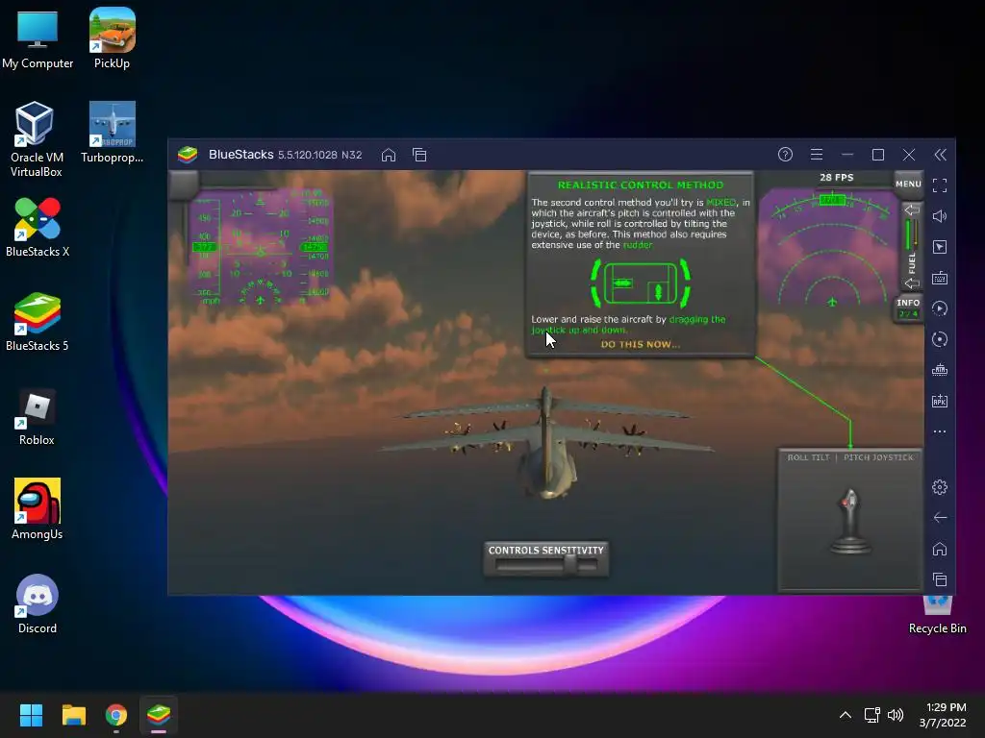The image size is (985, 738).
Task: Open the taskbar clock showing 1:29 PM
Action: tap(943, 715)
